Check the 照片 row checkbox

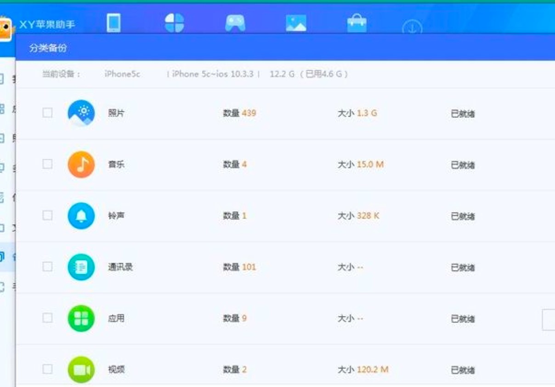click(47, 113)
